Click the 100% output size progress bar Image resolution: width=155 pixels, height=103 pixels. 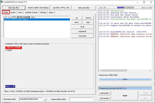point(125,79)
